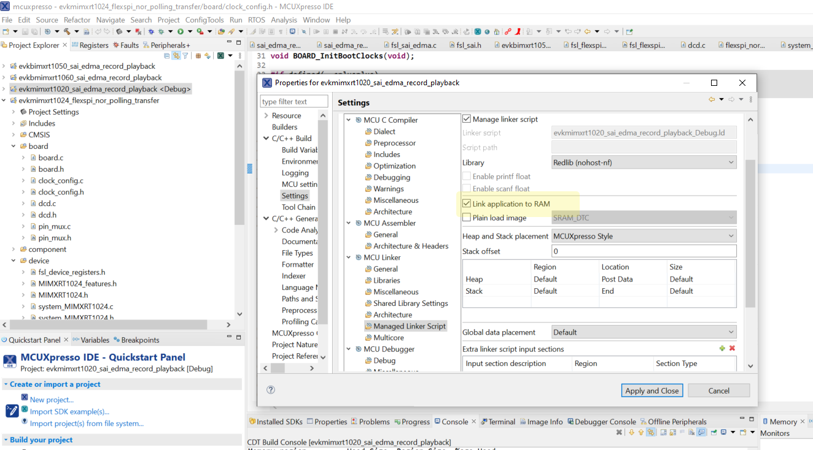
Task: Open the ConfigTools menu
Action: pos(204,19)
